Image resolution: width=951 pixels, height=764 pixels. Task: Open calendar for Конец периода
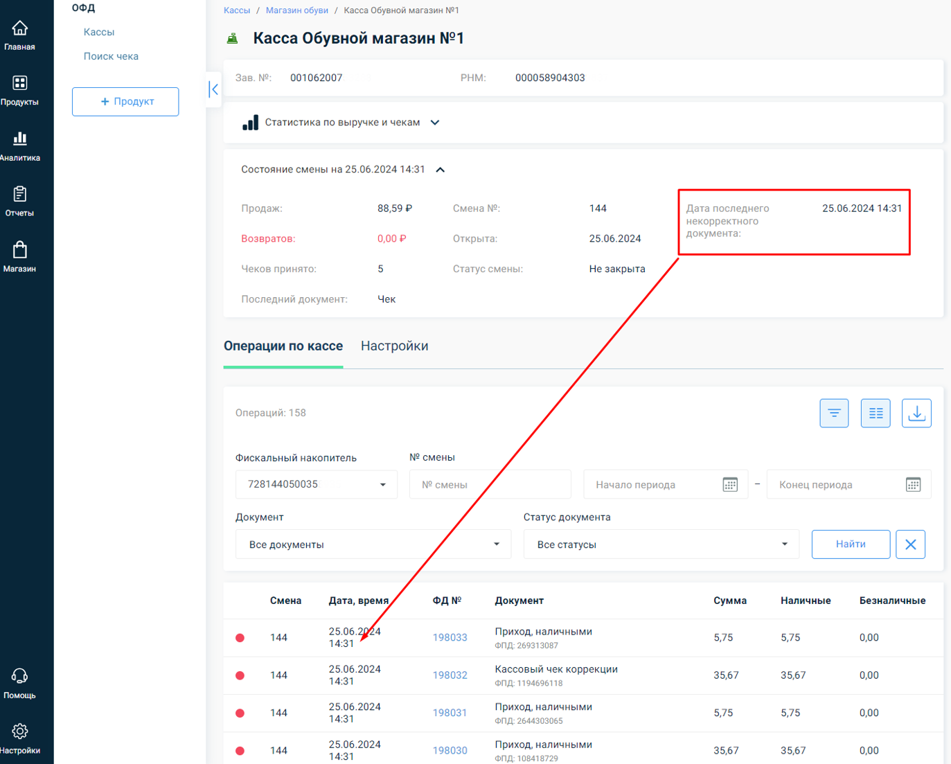click(913, 485)
